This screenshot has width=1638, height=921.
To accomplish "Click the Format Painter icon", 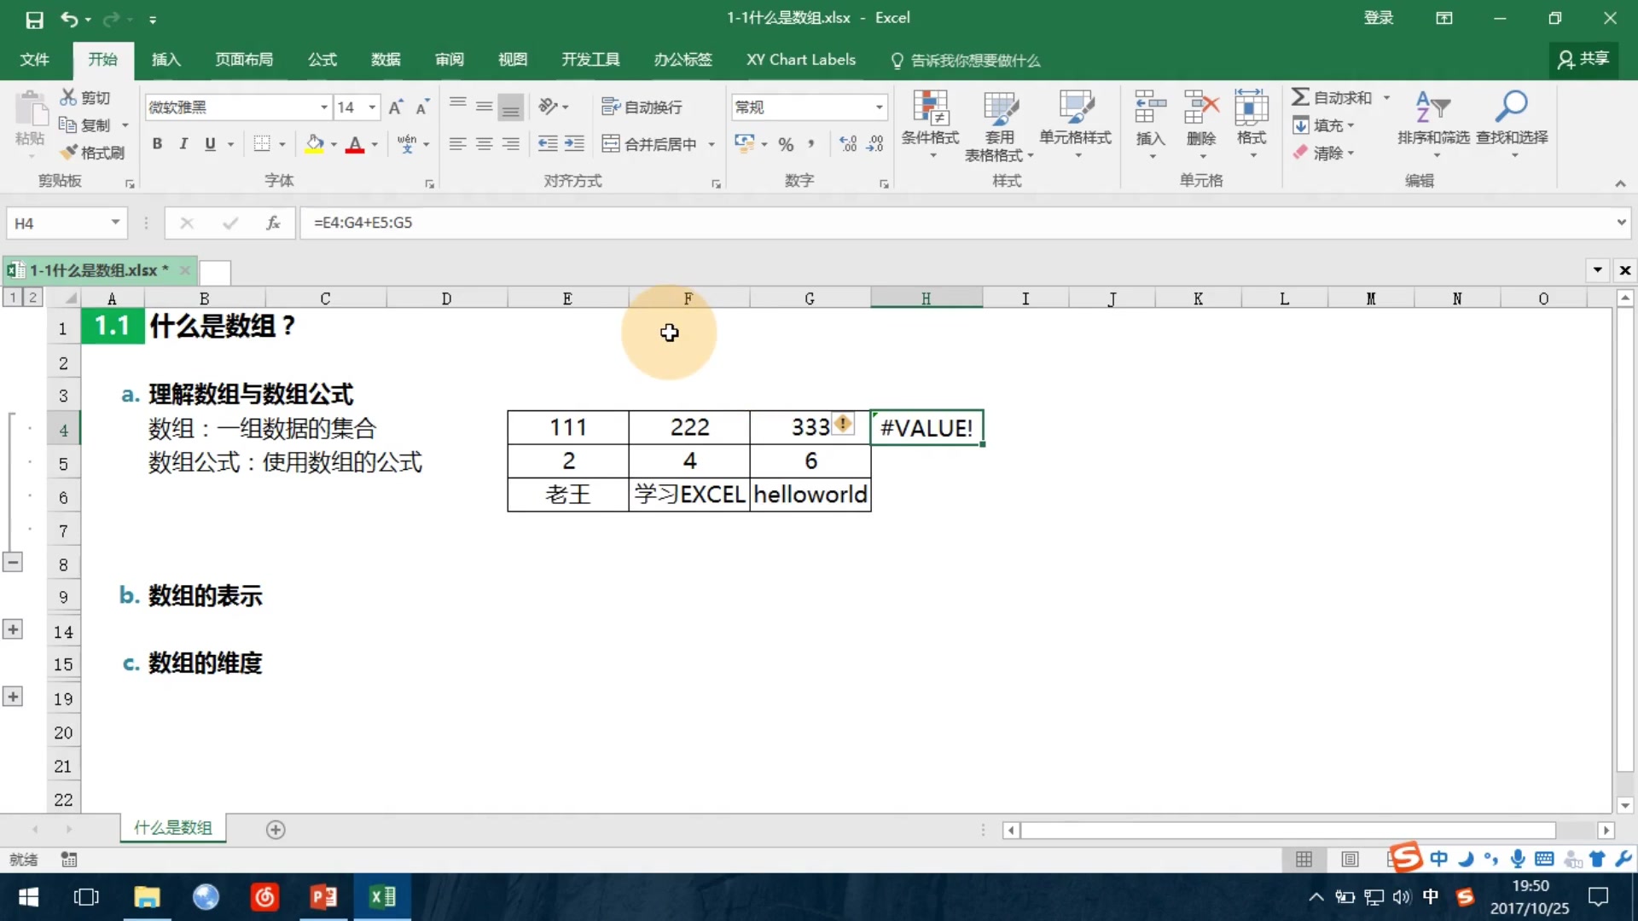I will tap(69, 153).
